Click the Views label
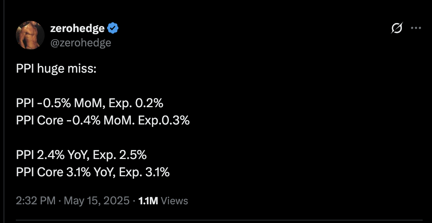This screenshot has width=432, height=223. [x=174, y=201]
